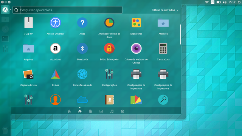Switch to the Files lens
This screenshot has width=242, height=136.
point(90,111)
